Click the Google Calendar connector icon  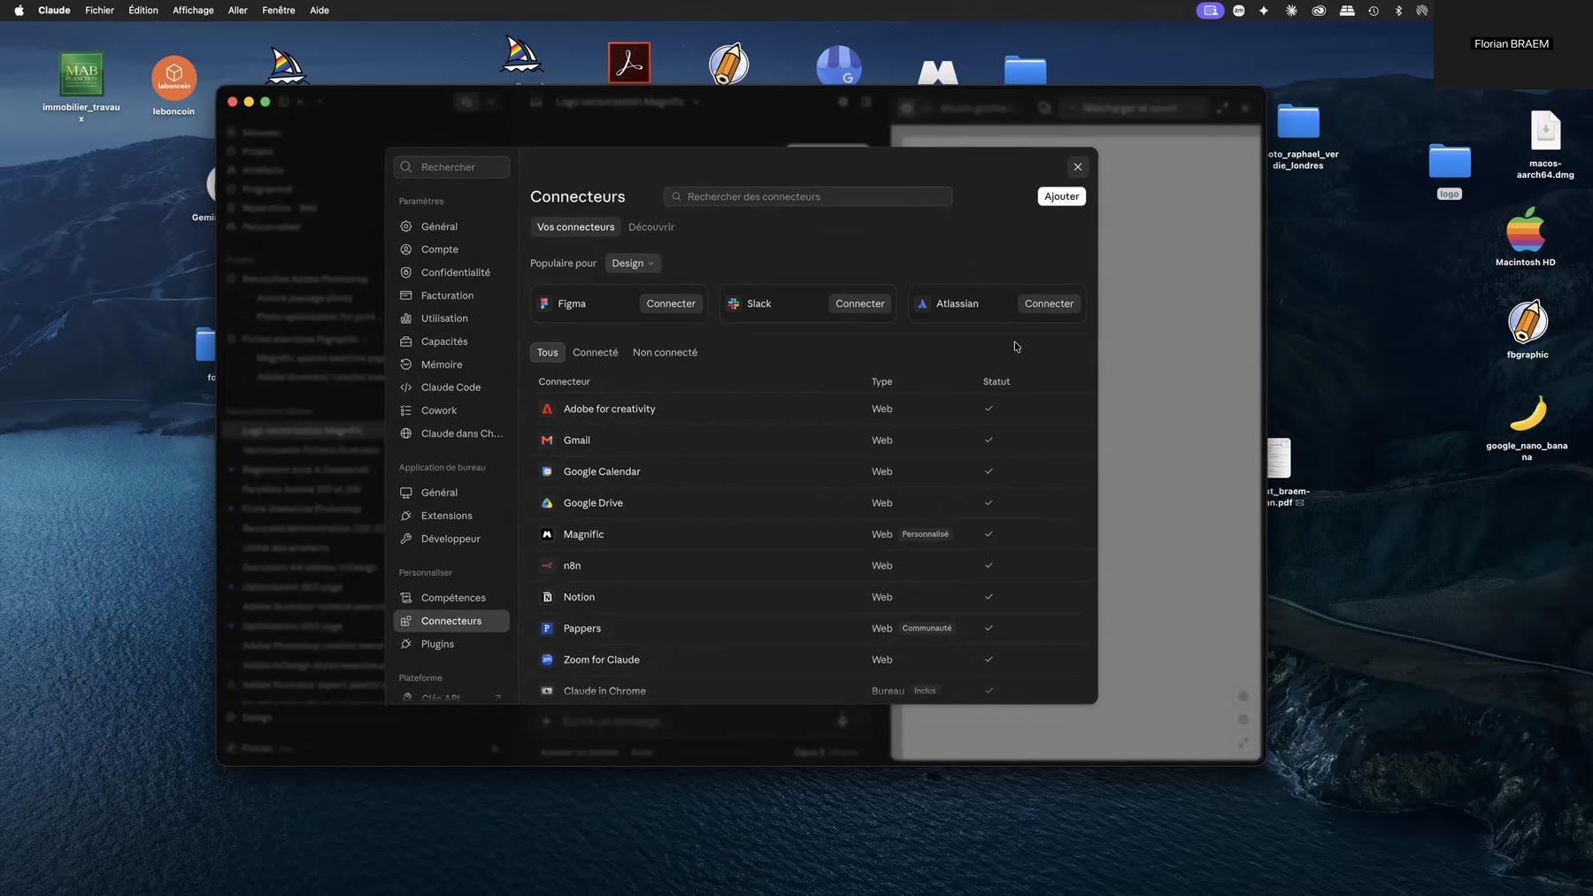point(547,471)
